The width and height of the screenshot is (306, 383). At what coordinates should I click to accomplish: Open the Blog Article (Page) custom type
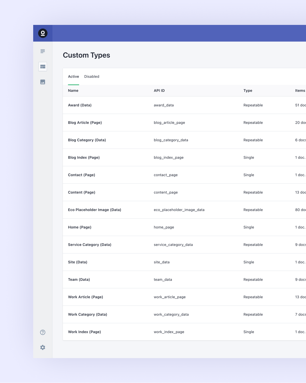(85, 122)
